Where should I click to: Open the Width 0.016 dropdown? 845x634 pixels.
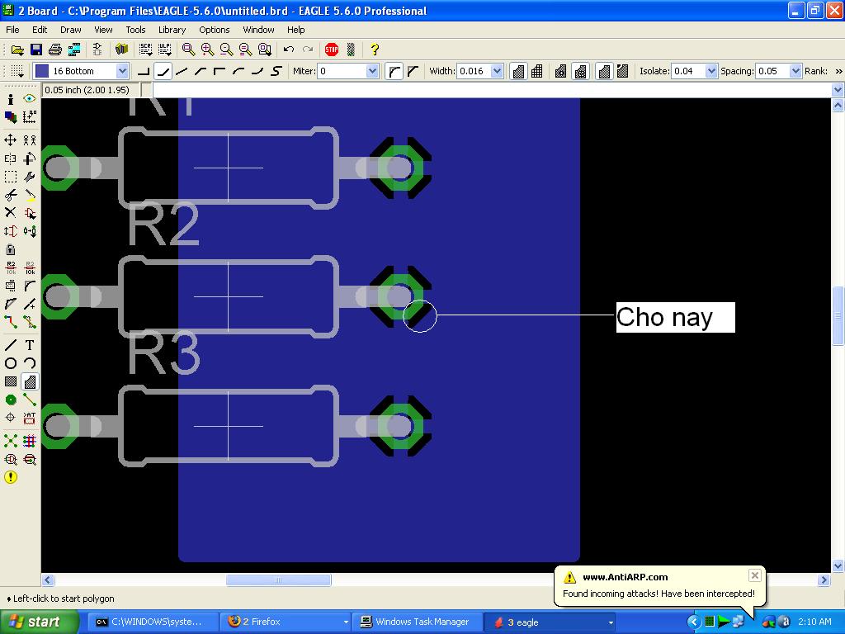[497, 71]
